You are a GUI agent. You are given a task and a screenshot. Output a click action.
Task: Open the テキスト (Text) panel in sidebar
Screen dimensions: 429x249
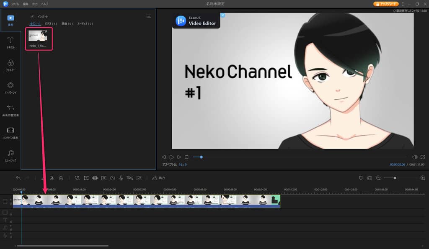10,43
